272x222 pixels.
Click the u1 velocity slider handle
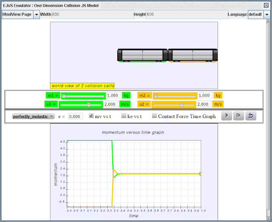(89, 105)
